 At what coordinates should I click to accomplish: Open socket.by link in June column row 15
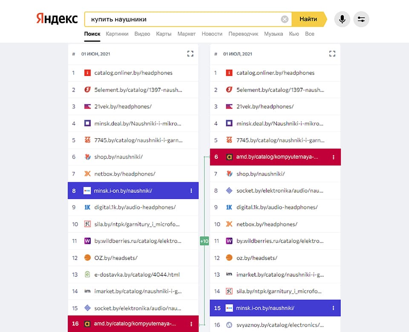click(x=138, y=308)
